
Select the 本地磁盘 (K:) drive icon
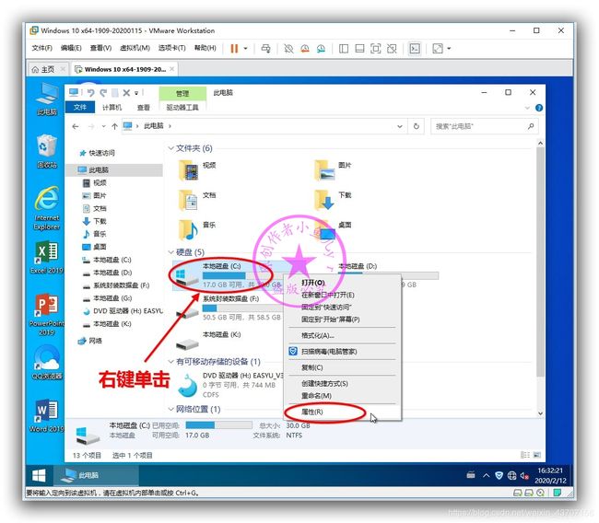(x=187, y=344)
